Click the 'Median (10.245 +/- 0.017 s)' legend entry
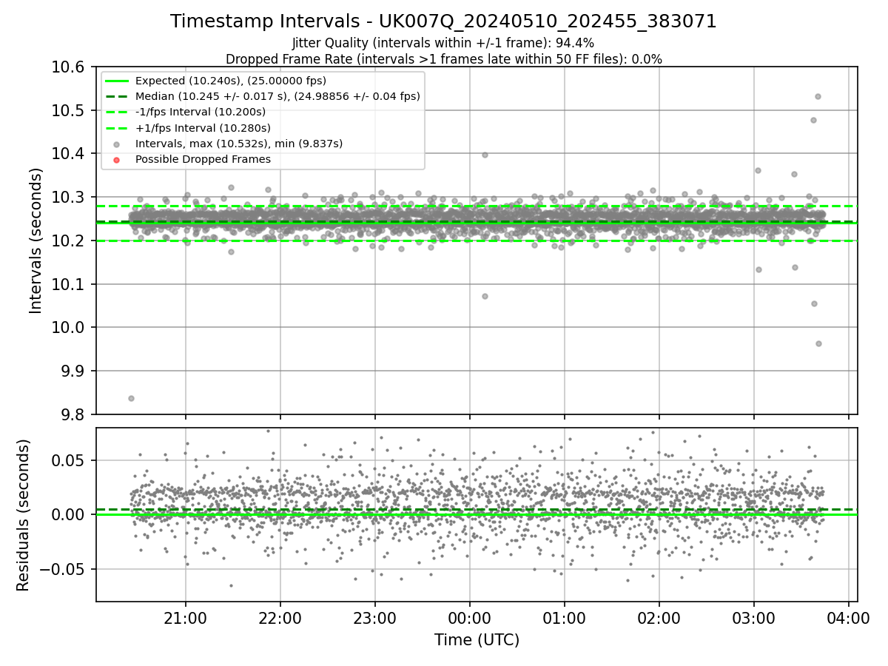Viewport: 888px width, 666px height. tap(277, 96)
